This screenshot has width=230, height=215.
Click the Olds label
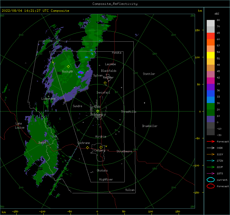click(x=97, y=107)
